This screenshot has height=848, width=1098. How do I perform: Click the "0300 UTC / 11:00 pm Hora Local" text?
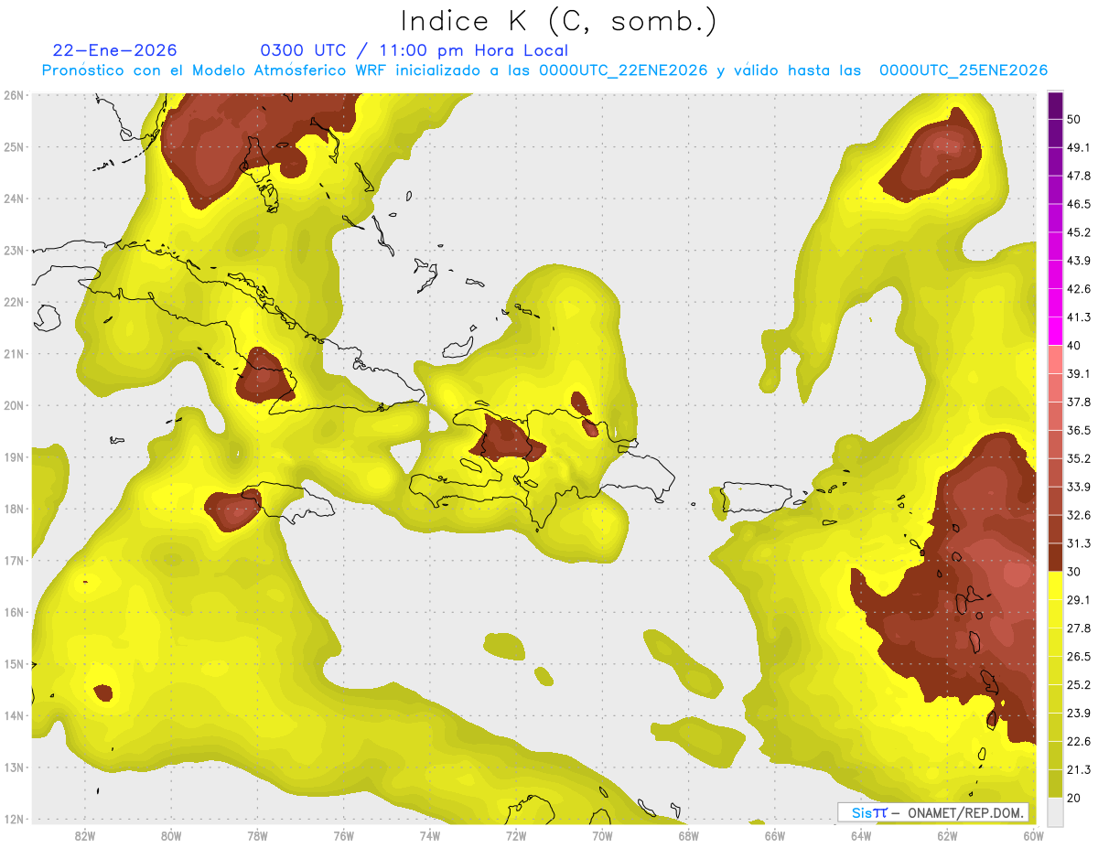(414, 50)
